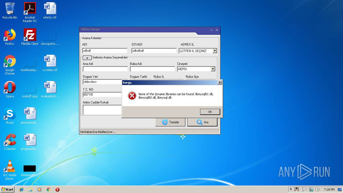343x193 pixels.
Task: Click the Ana Adi input field
Action: pyautogui.click(x=105, y=69)
